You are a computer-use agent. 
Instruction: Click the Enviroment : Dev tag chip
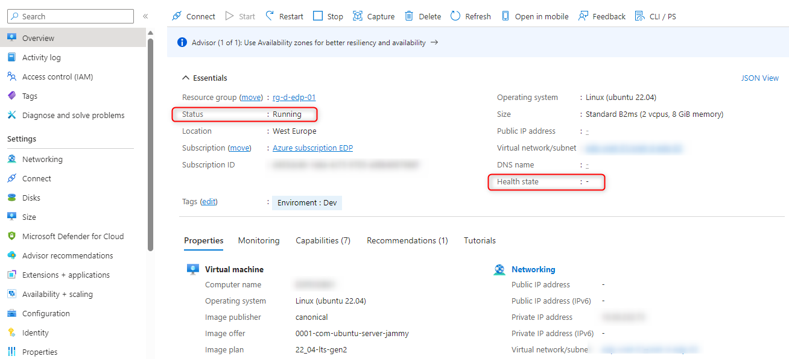click(x=307, y=203)
